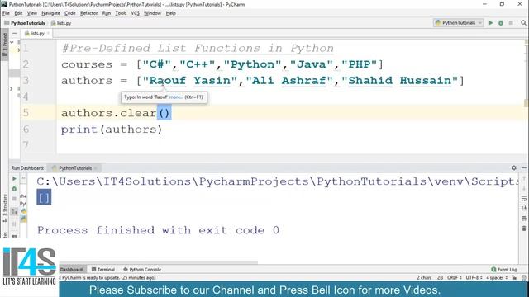Click up arrow icon in console toolbar
This screenshot has width=529, height=297.
coord(524,179)
